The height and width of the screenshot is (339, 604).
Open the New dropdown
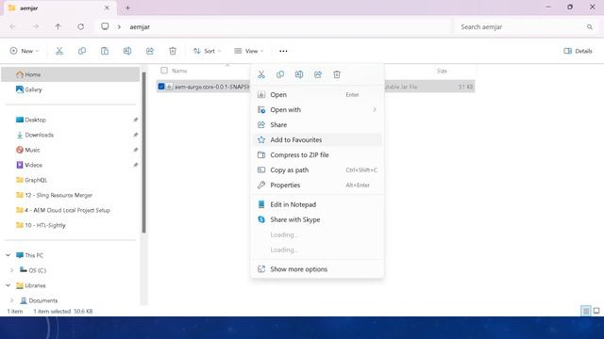tap(25, 51)
